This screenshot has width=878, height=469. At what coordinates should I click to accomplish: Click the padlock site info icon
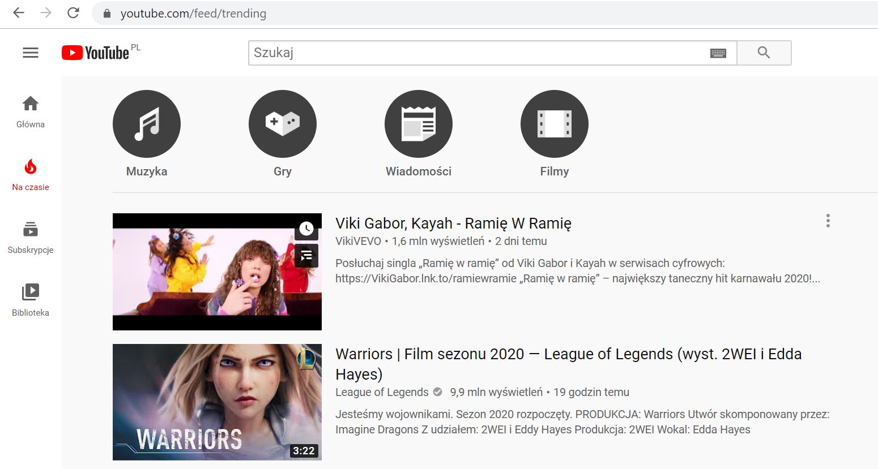click(106, 14)
